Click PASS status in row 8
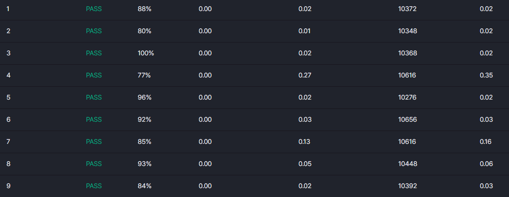509x197 pixels. (x=94, y=164)
